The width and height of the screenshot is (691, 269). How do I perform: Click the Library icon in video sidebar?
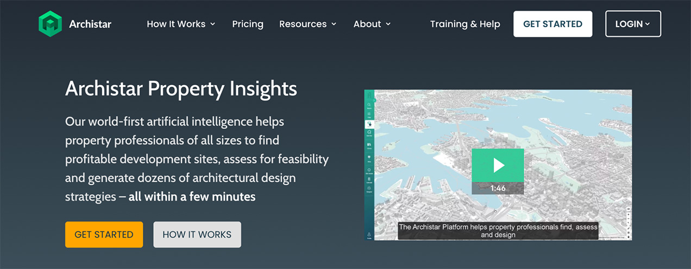tap(369, 146)
